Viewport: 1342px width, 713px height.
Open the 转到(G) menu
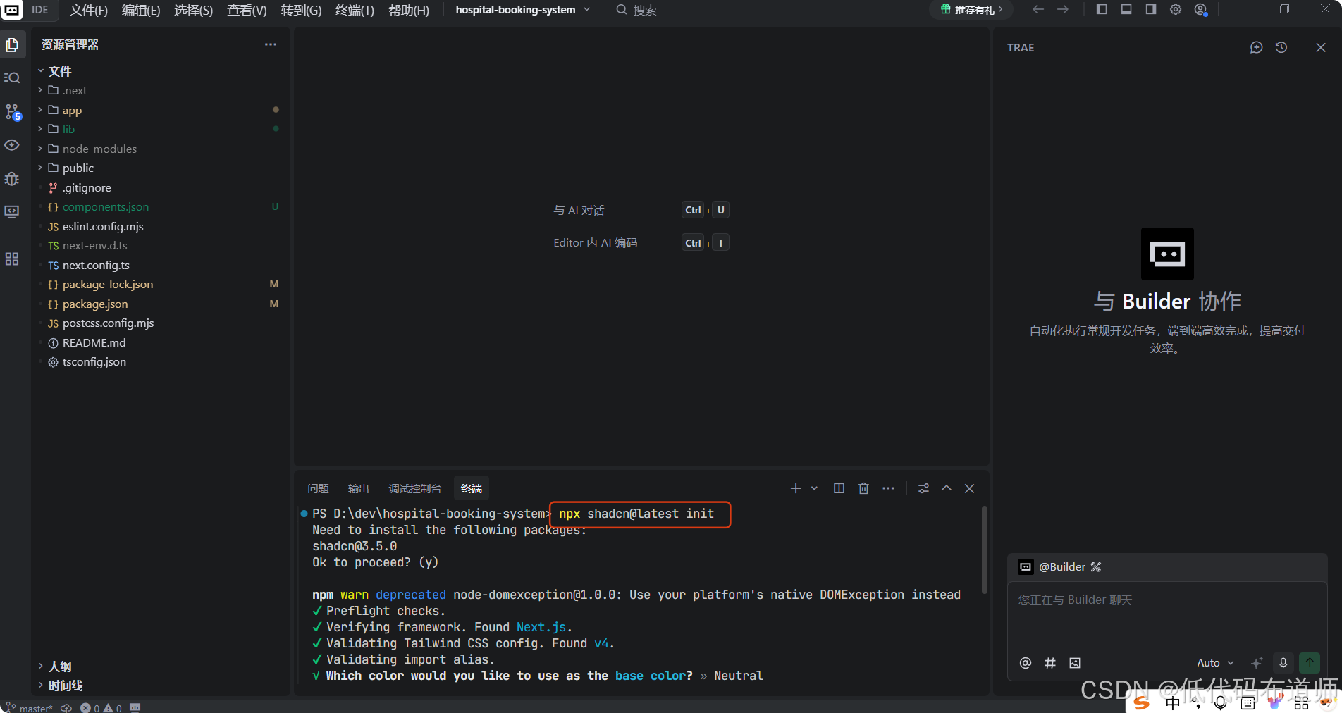click(301, 10)
